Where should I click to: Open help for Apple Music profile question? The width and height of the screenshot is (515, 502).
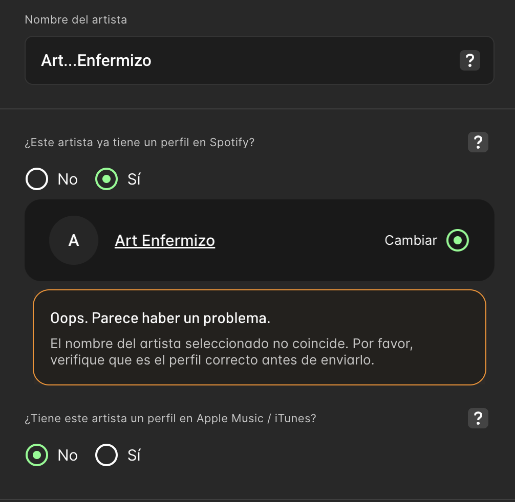(x=478, y=419)
